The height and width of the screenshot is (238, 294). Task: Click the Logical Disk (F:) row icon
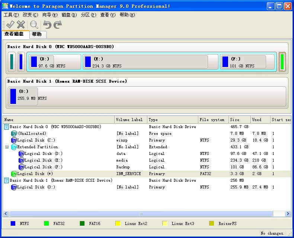pyautogui.click(x=22, y=167)
